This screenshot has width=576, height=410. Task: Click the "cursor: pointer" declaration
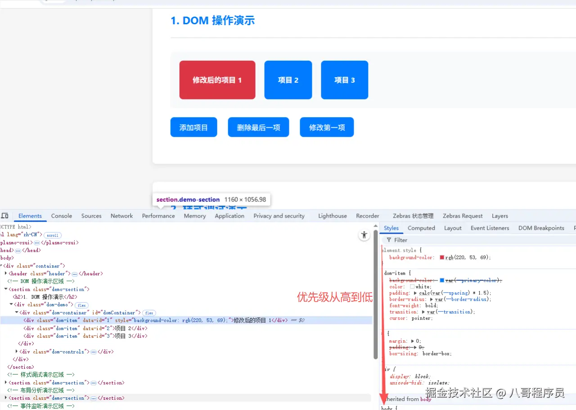pos(411,318)
